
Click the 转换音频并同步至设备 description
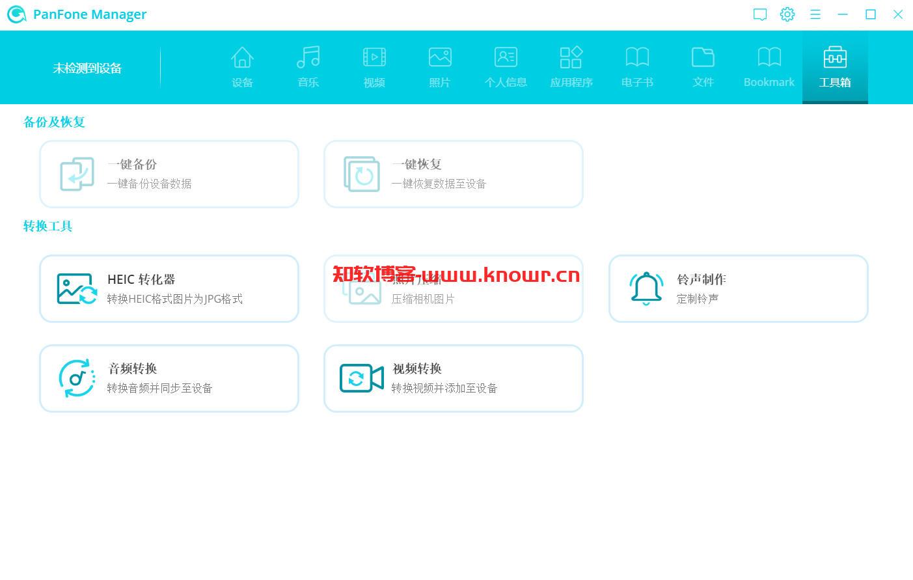tap(159, 388)
